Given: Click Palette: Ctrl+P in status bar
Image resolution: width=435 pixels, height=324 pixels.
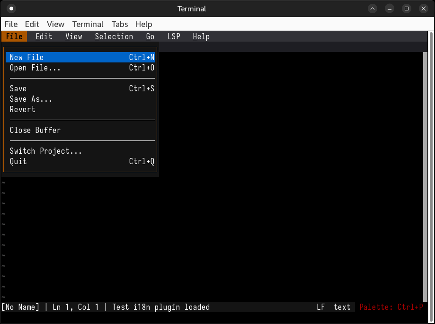Looking at the screenshot, I should pyautogui.click(x=391, y=307).
